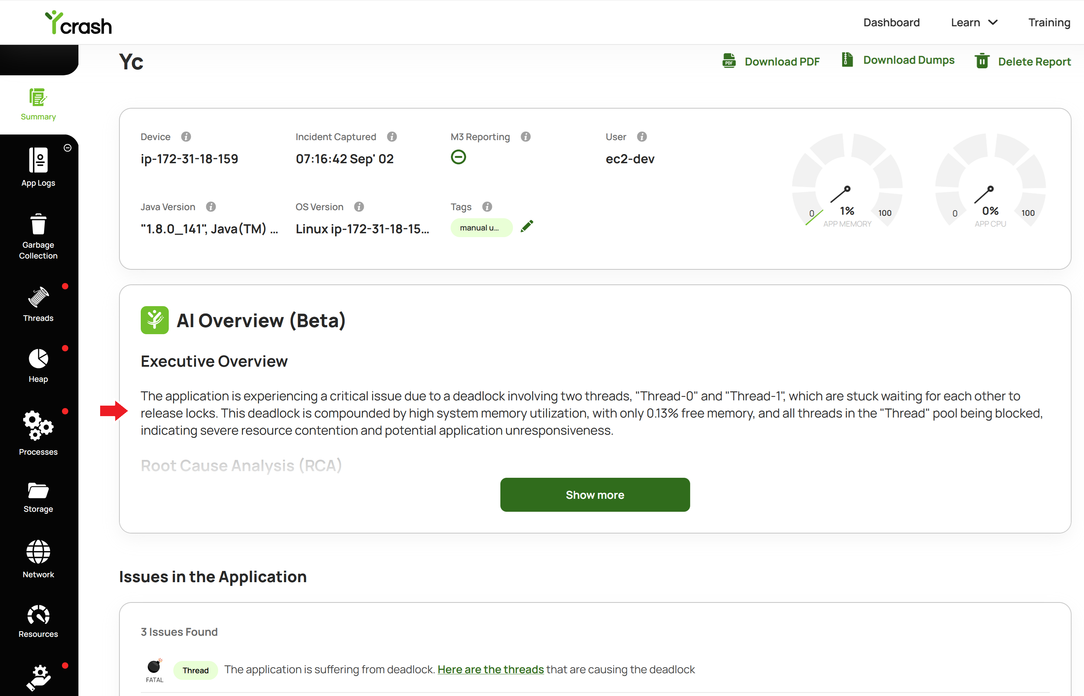Screen dimensions: 1084x696
Task: Open the Network sidebar section
Action: tap(39, 559)
